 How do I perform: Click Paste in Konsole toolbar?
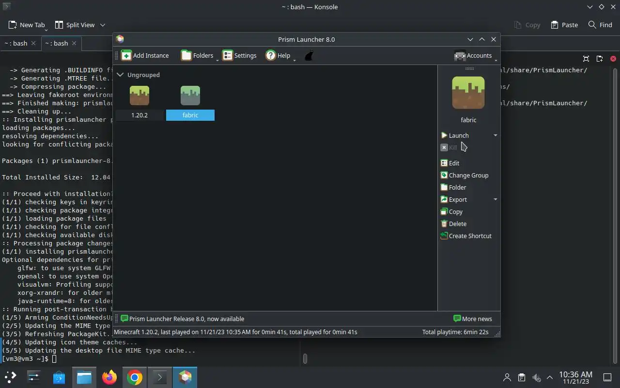click(564, 25)
